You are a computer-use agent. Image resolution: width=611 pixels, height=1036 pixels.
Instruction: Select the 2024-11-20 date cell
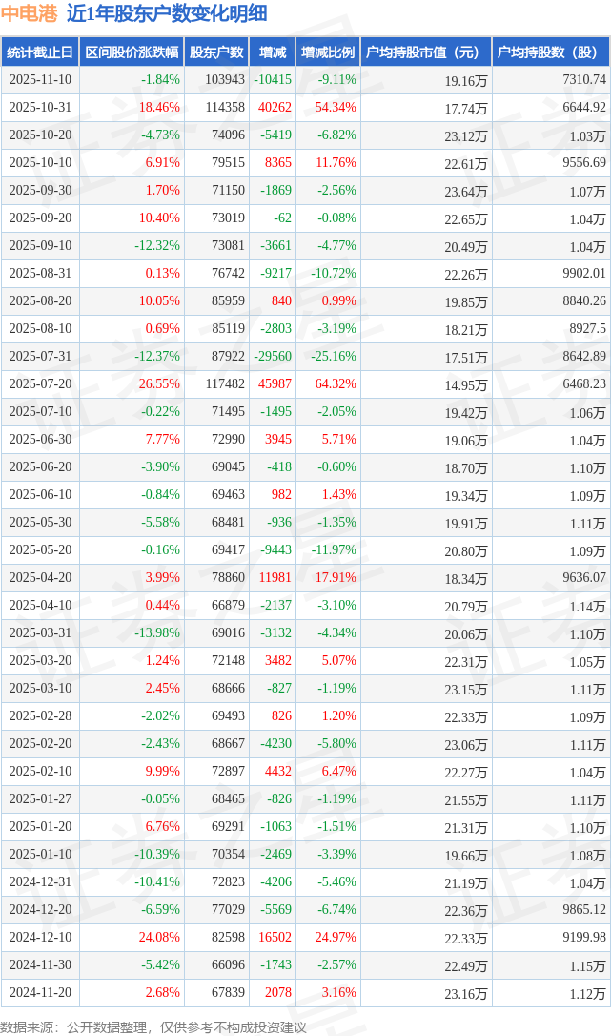[x=41, y=993]
